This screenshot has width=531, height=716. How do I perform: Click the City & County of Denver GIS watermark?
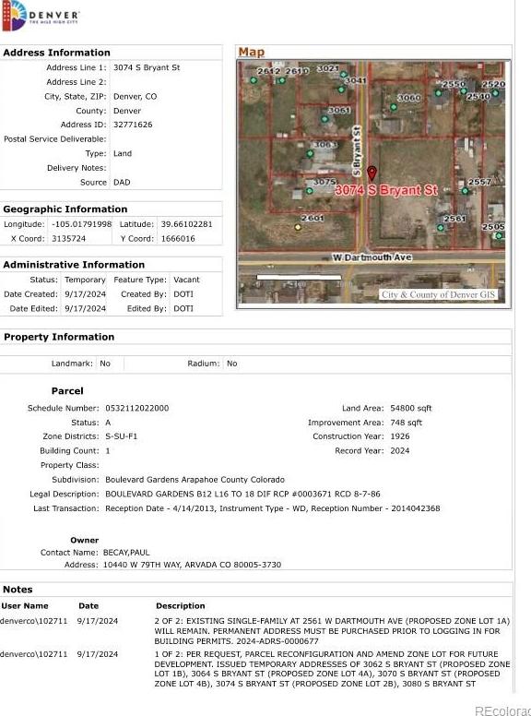click(x=438, y=294)
